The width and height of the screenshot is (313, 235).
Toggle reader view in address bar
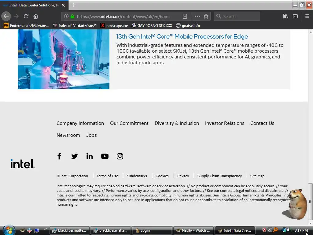pyautogui.click(x=185, y=17)
